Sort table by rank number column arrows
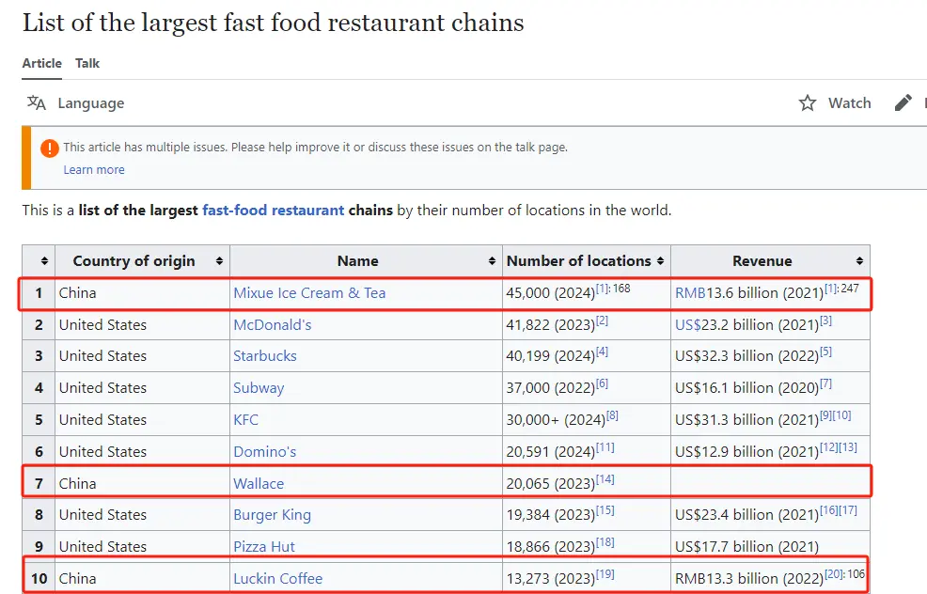The image size is (927, 594). pyautogui.click(x=44, y=260)
